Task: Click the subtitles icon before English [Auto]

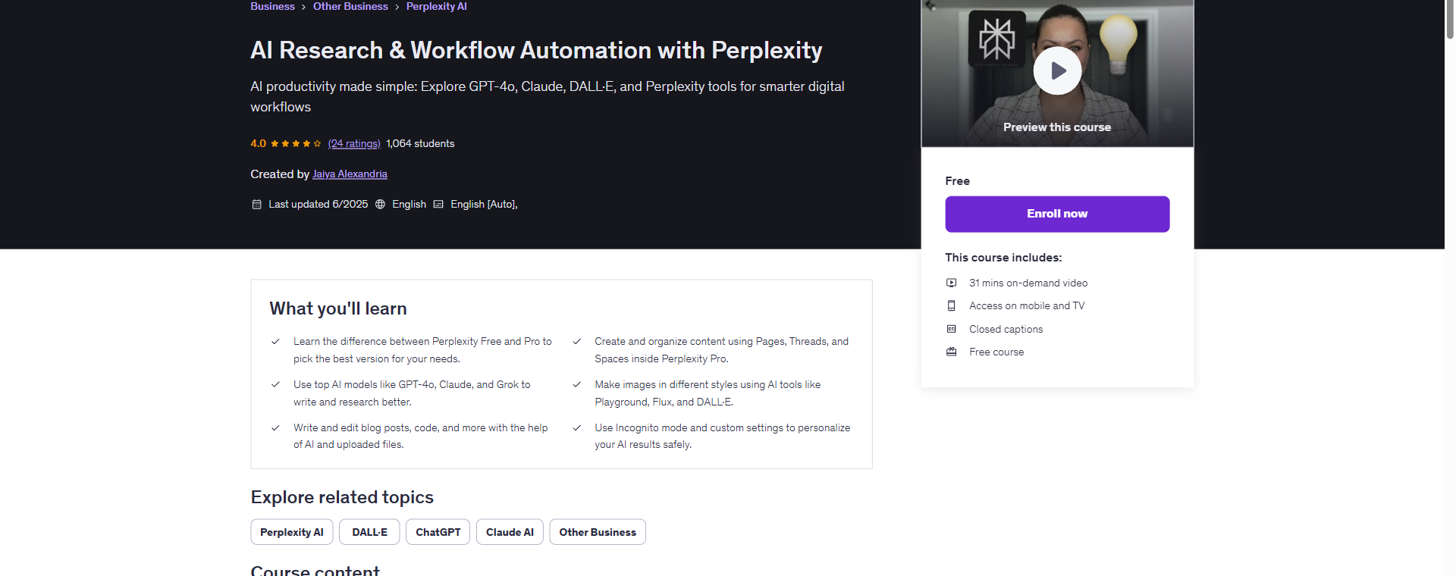Action: [x=438, y=204]
